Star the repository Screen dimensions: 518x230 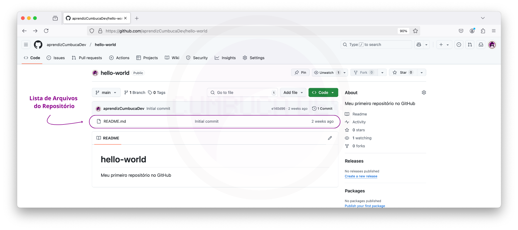point(402,72)
